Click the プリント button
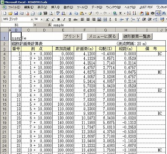 point(72,36)
